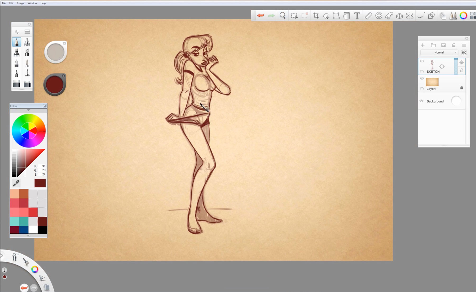The height and width of the screenshot is (292, 476).
Task: Collapse the Colors panel top arrow
Action: 28,110
